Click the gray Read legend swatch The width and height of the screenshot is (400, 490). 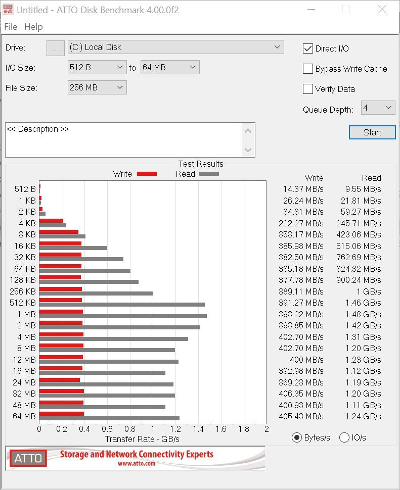coord(209,174)
